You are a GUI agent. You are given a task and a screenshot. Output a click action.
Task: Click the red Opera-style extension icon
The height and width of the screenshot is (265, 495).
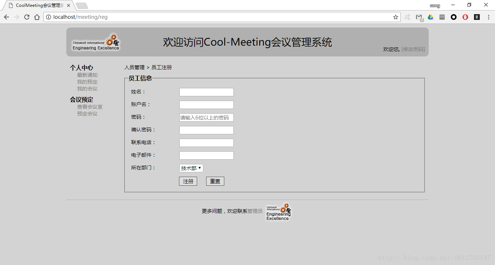click(465, 17)
